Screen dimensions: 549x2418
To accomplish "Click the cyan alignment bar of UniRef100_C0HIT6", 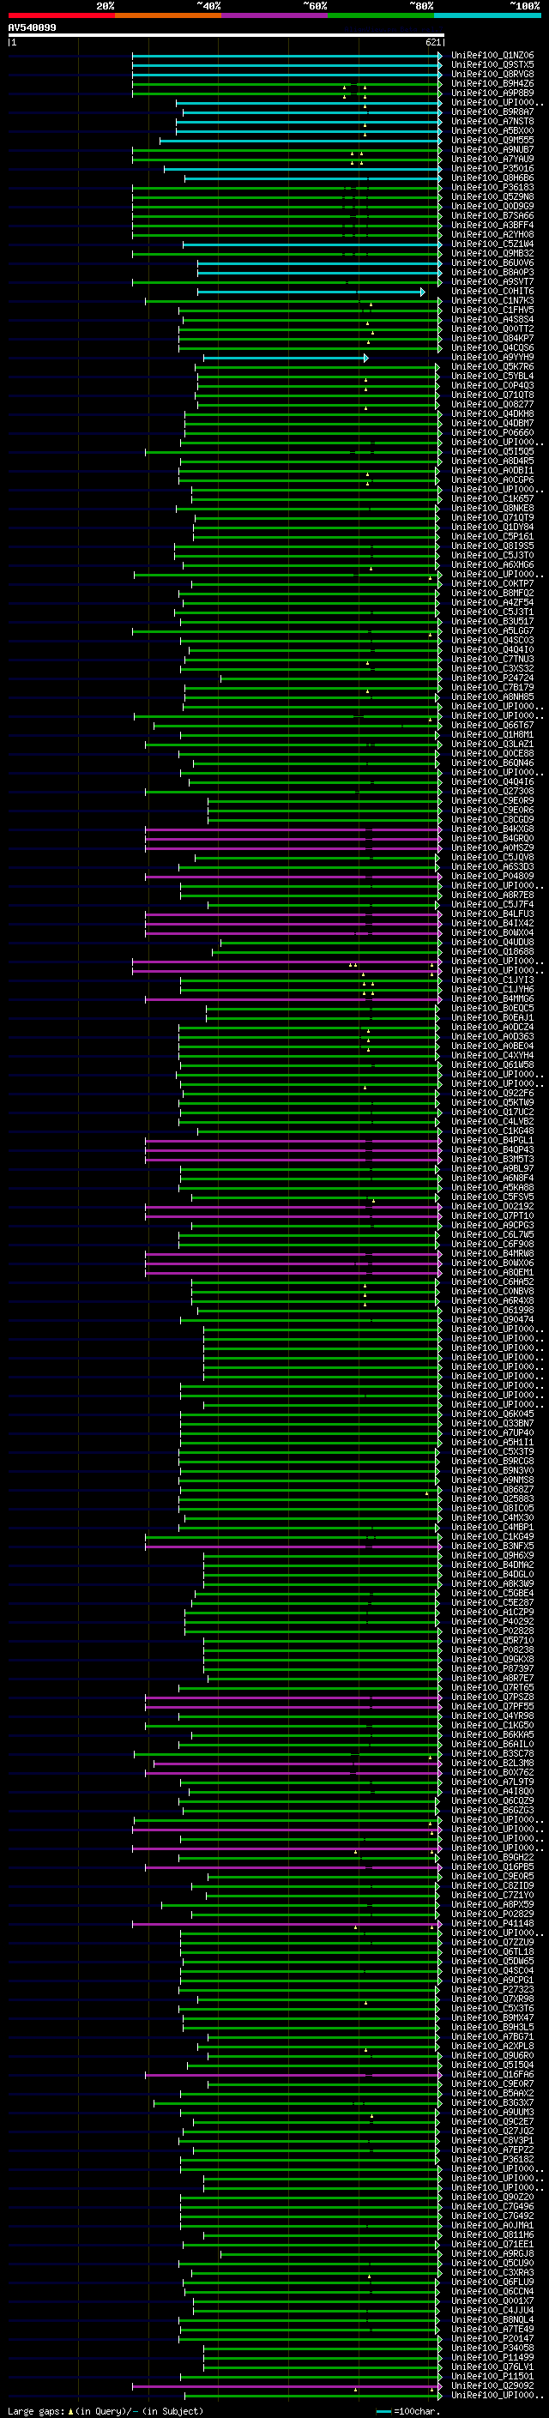I will pyautogui.click(x=311, y=292).
